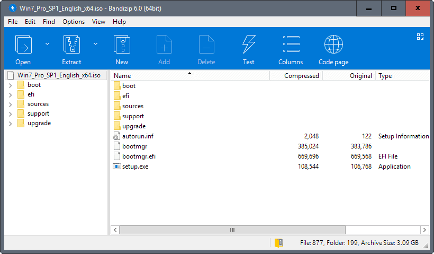Image resolution: width=434 pixels, height=254 pixels.
Task: Click the Extract toolbar icon
Action: click(x=71, y=45)
